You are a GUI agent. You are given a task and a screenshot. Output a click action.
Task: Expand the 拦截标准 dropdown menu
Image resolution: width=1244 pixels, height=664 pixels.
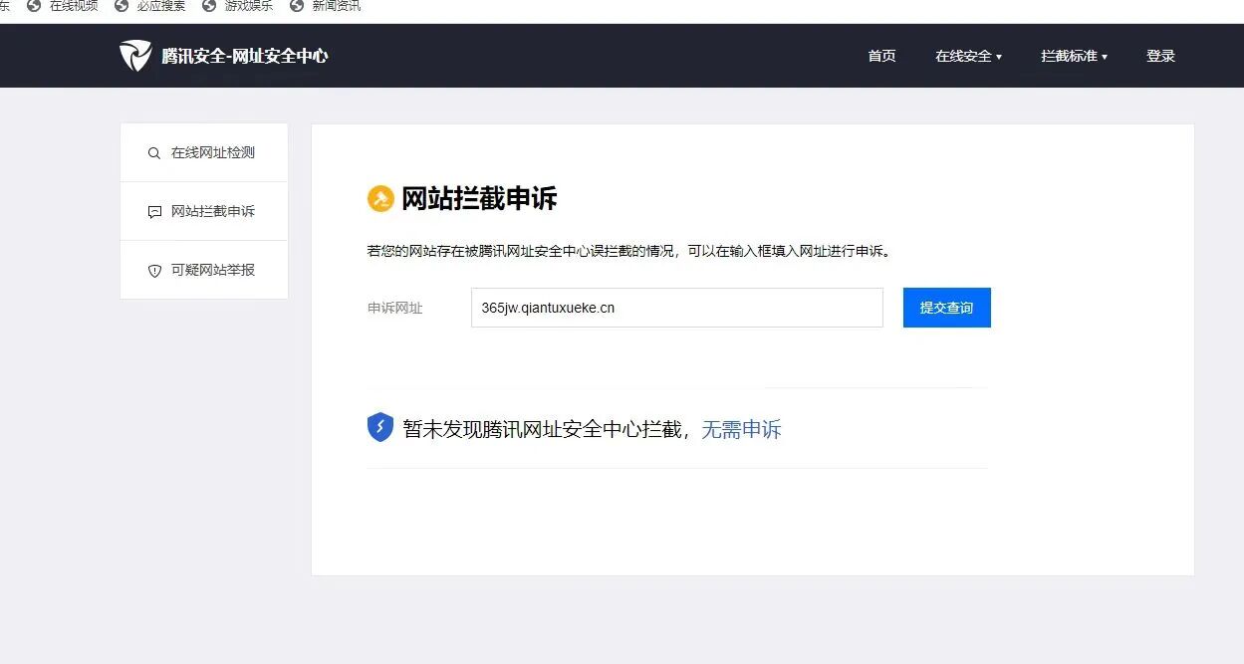coord(1074,57)
